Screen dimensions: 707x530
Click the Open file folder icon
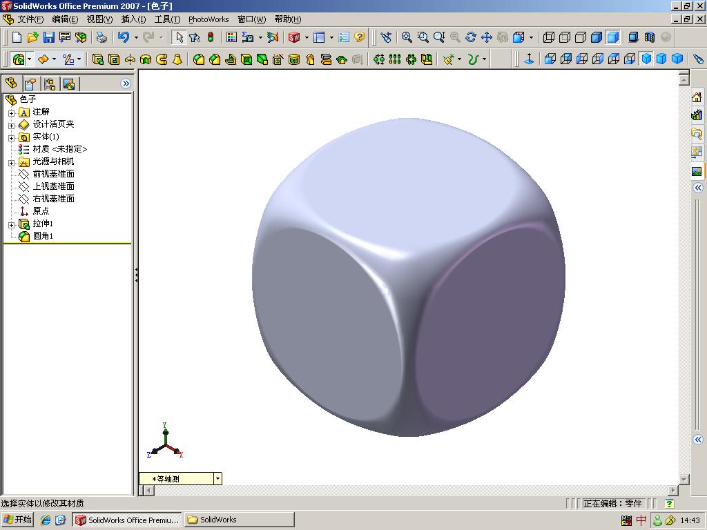pyautogui.click(x=32, y=37)
